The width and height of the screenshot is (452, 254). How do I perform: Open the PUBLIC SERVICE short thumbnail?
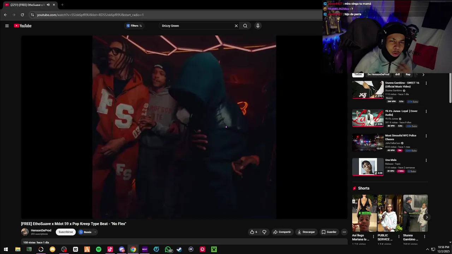tap(389, 213)
